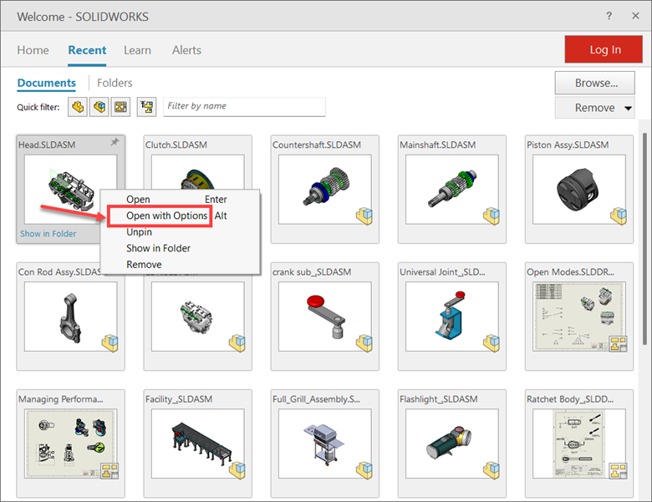Select the Facility_.SLDASM conveyor thumbnail
652x502 pixels.
(198, 444)
